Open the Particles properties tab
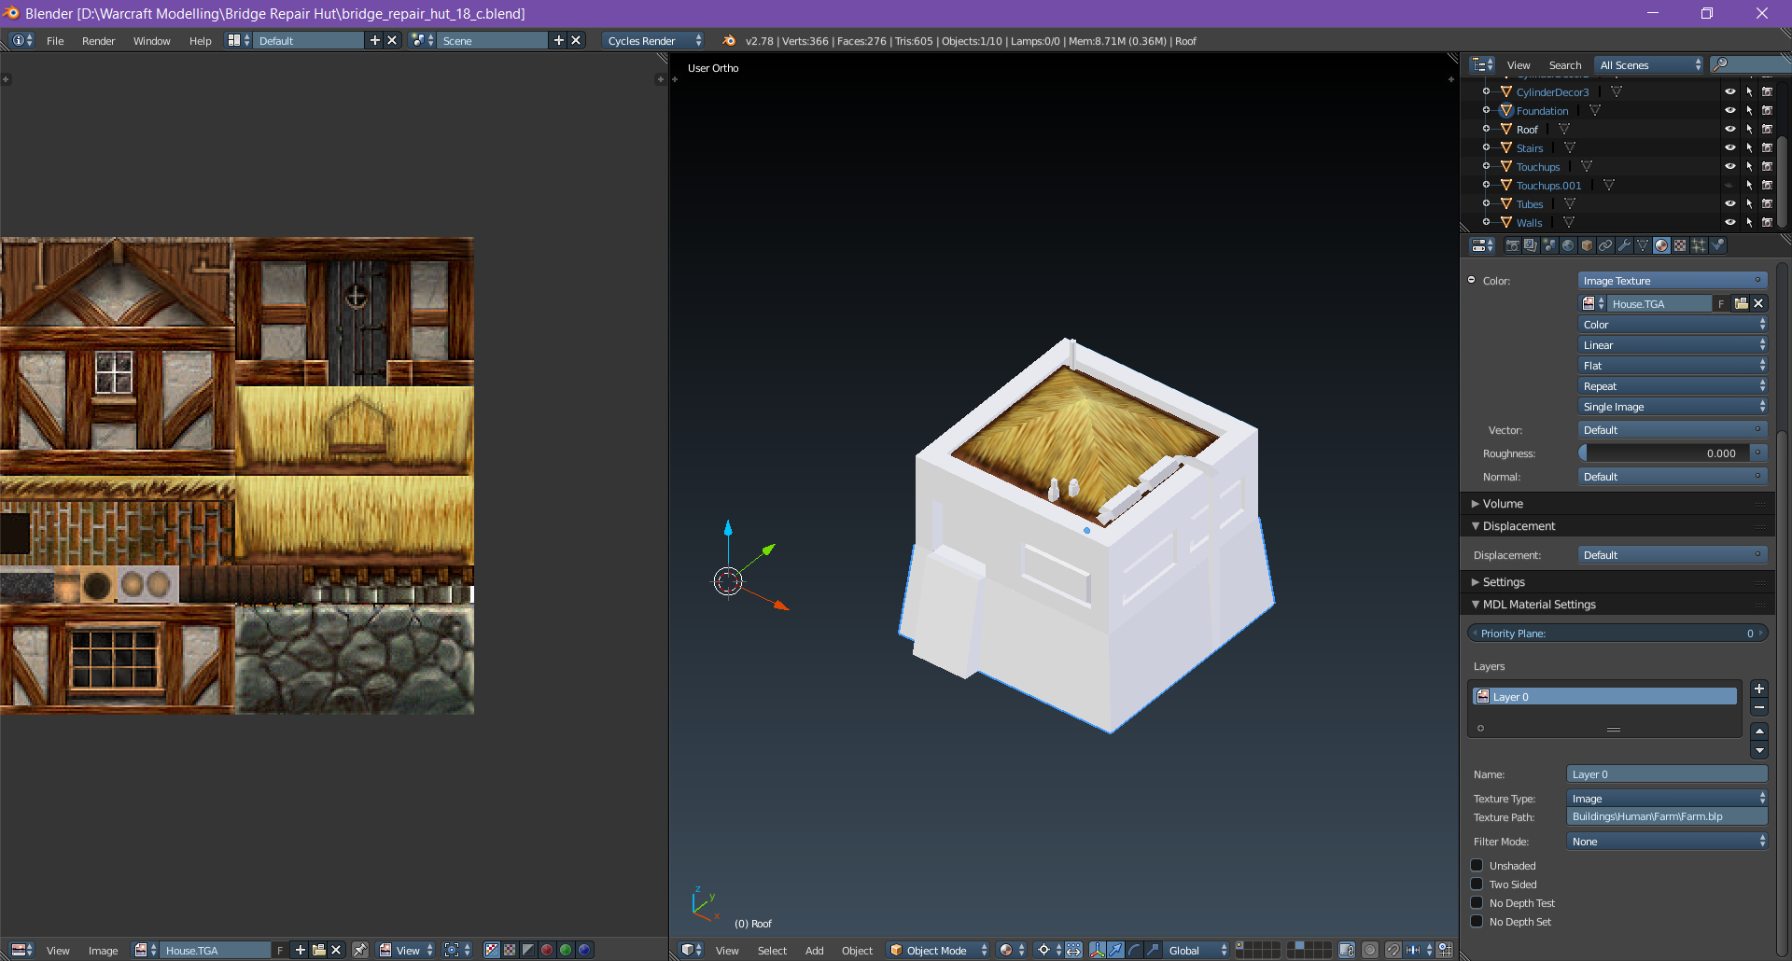The height and width of the screenshot is (961, 1792). point(1699,245)
